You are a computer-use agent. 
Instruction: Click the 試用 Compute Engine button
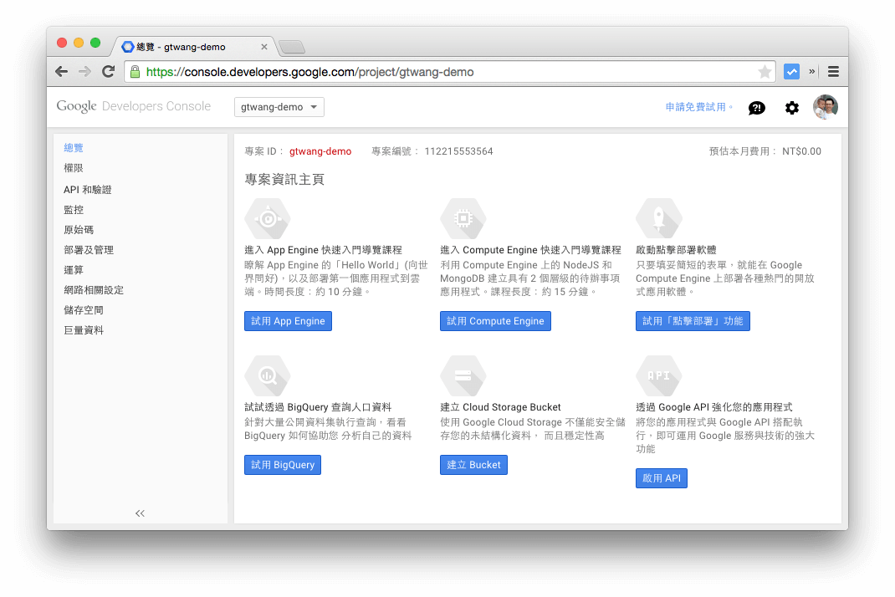point(495,320)
